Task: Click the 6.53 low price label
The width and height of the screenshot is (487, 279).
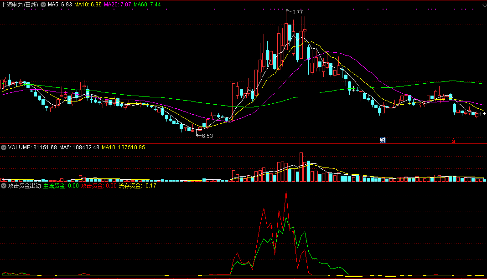Action: pyautogui.click(x=207, y=136)
